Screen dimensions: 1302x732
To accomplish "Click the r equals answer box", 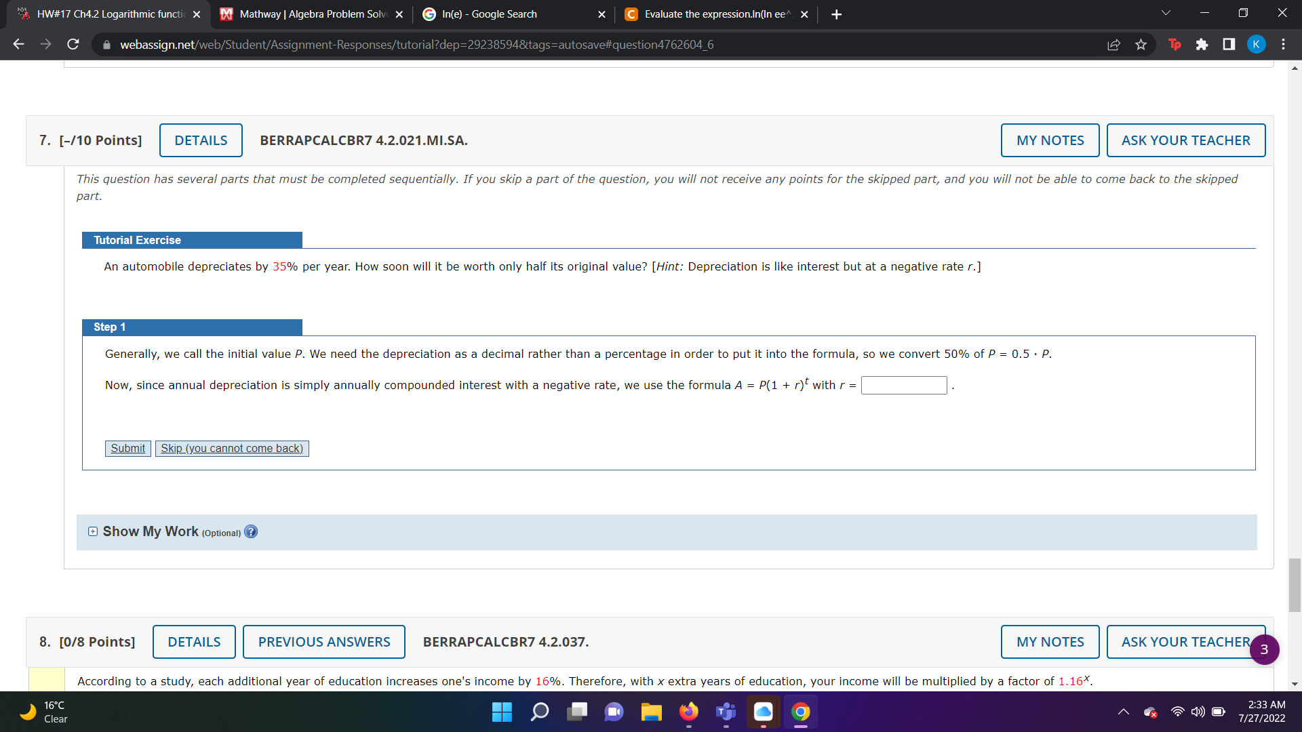I will click(903, 385).
